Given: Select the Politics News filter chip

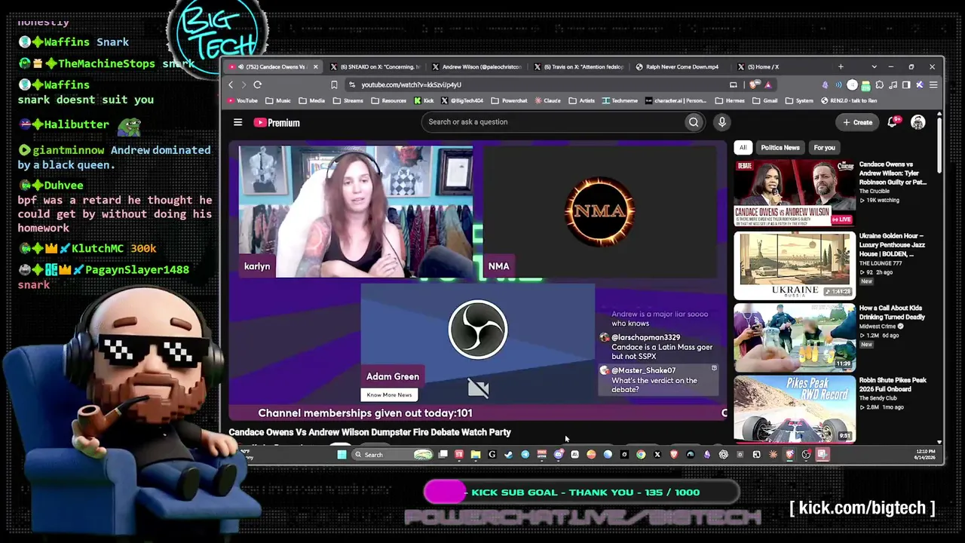Looking at the screenshot, I should click(x=780, y=148).
